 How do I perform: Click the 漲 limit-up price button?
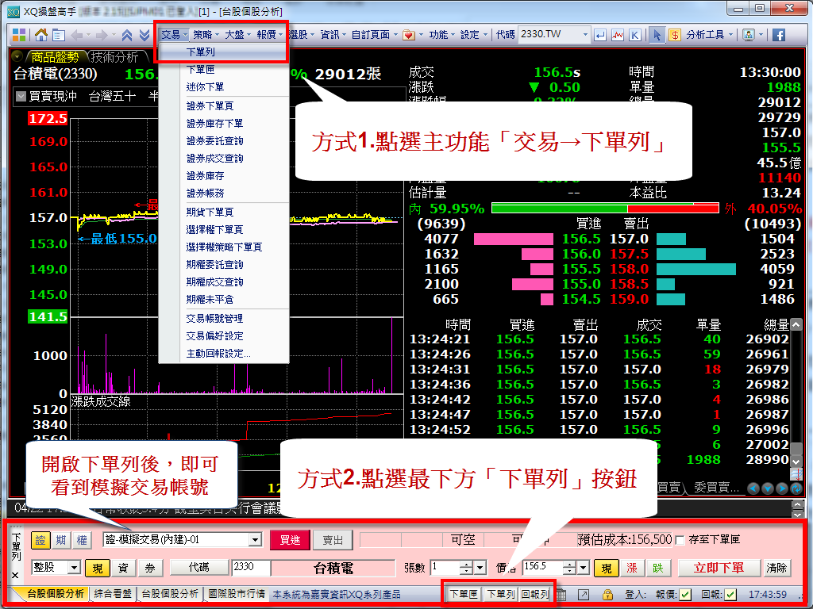(631, 568)
